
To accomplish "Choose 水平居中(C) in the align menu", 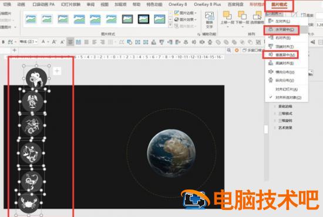I will click(287, 30).
